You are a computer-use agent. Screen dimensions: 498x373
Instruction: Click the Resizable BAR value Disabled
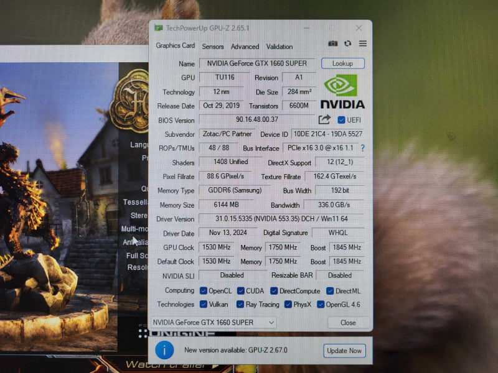tap(339, 275)
